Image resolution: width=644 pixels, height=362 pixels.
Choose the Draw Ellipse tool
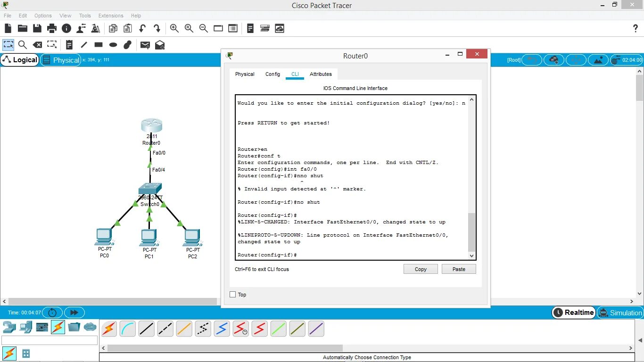pyautogui.click(x=113, y=45)
